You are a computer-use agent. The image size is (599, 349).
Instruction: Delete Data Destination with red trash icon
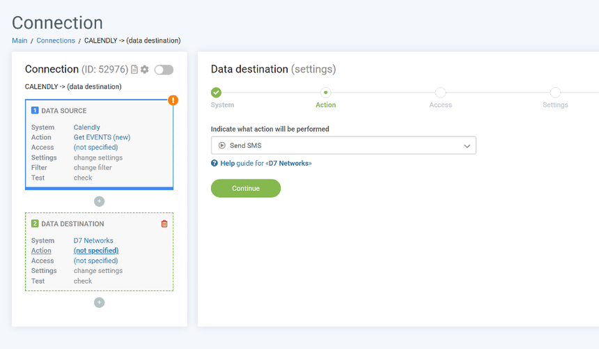pyautogui.click(x=164, y=224)
